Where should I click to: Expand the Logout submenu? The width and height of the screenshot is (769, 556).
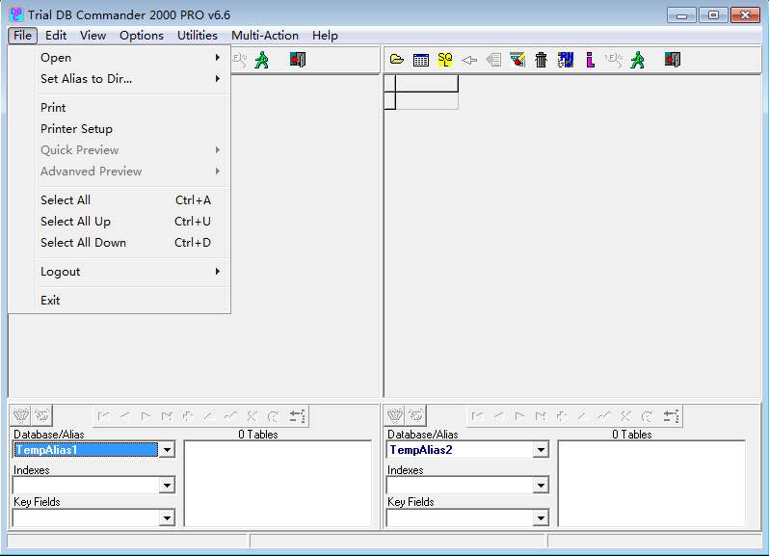point(130,272)
